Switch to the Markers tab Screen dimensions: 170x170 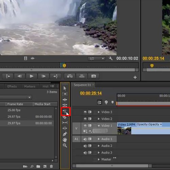[x=30, y=86]
